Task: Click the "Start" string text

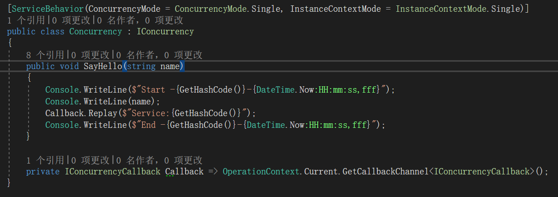Action: (153, 89)
